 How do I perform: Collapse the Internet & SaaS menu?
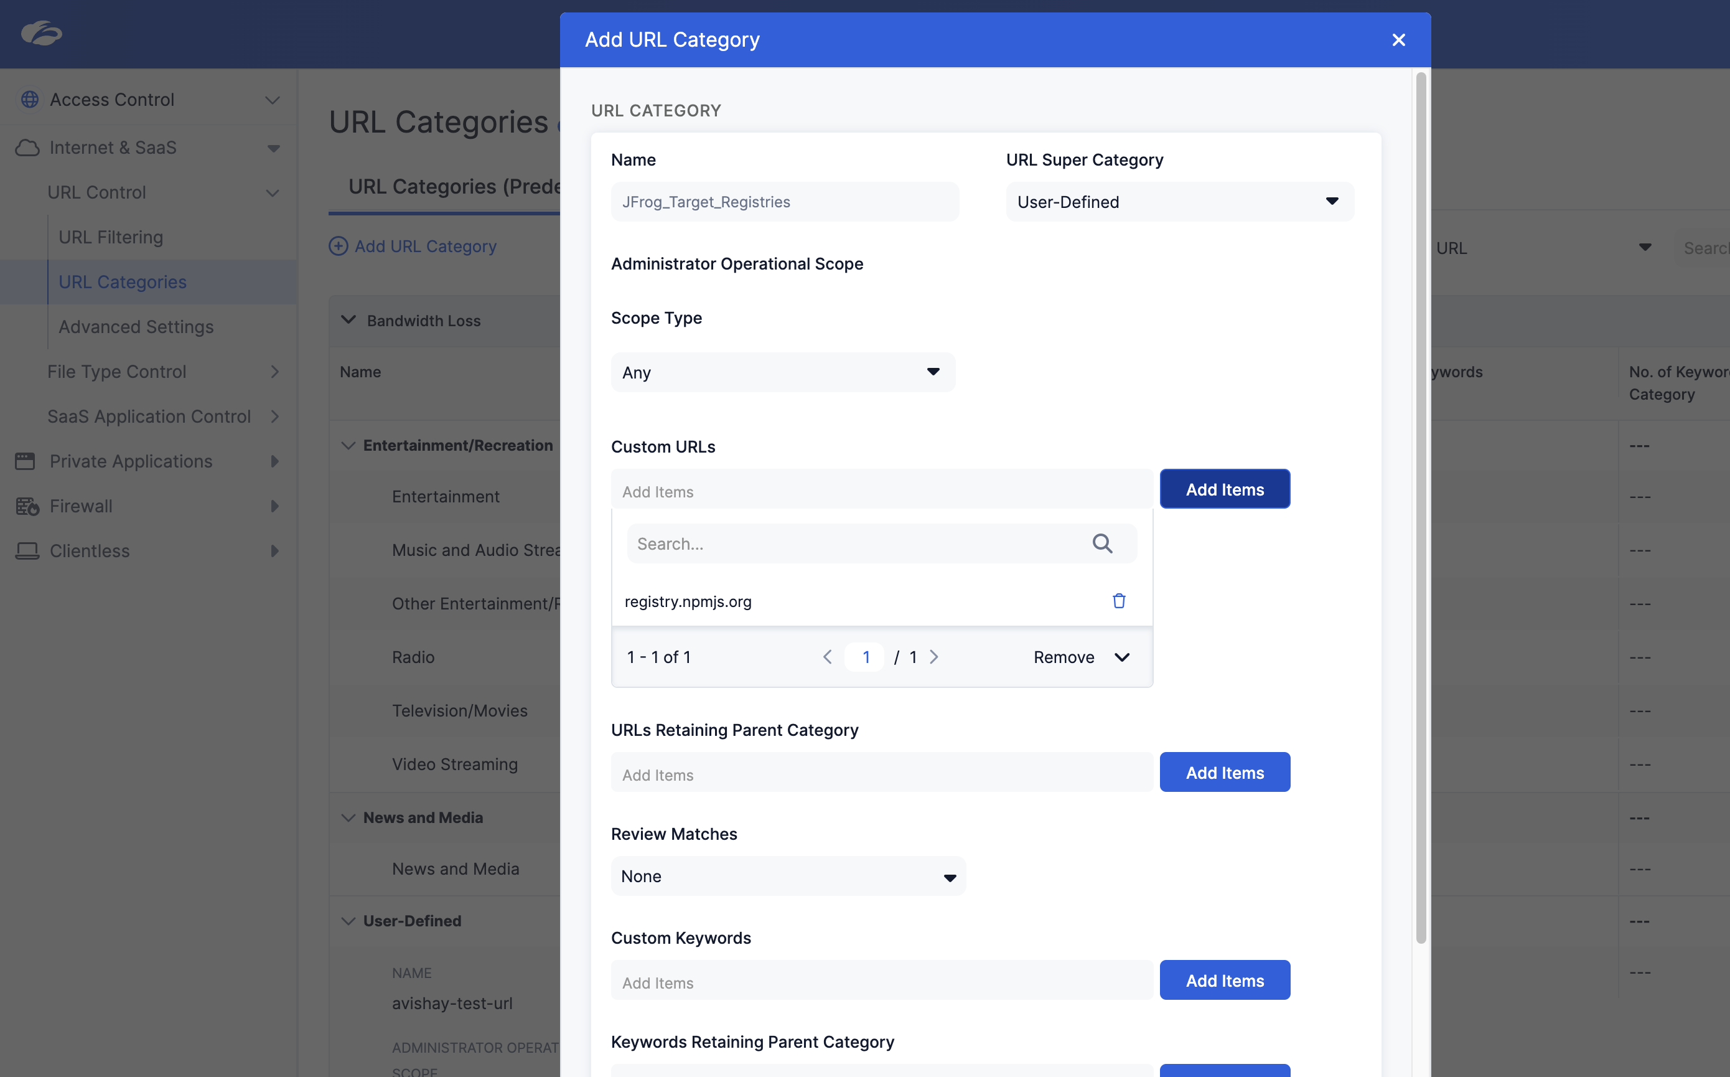tap(273, 148)
